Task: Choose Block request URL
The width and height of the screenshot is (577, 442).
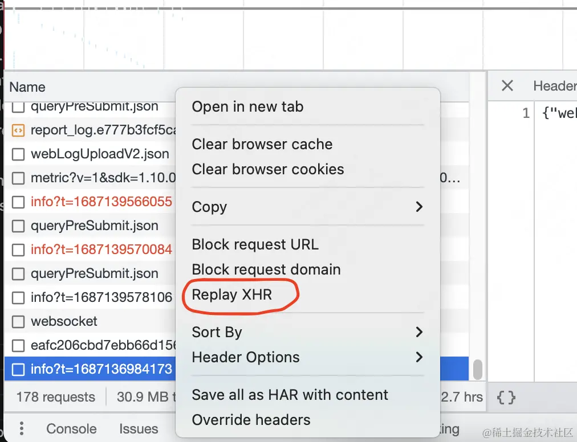Action: pos(255,244)
